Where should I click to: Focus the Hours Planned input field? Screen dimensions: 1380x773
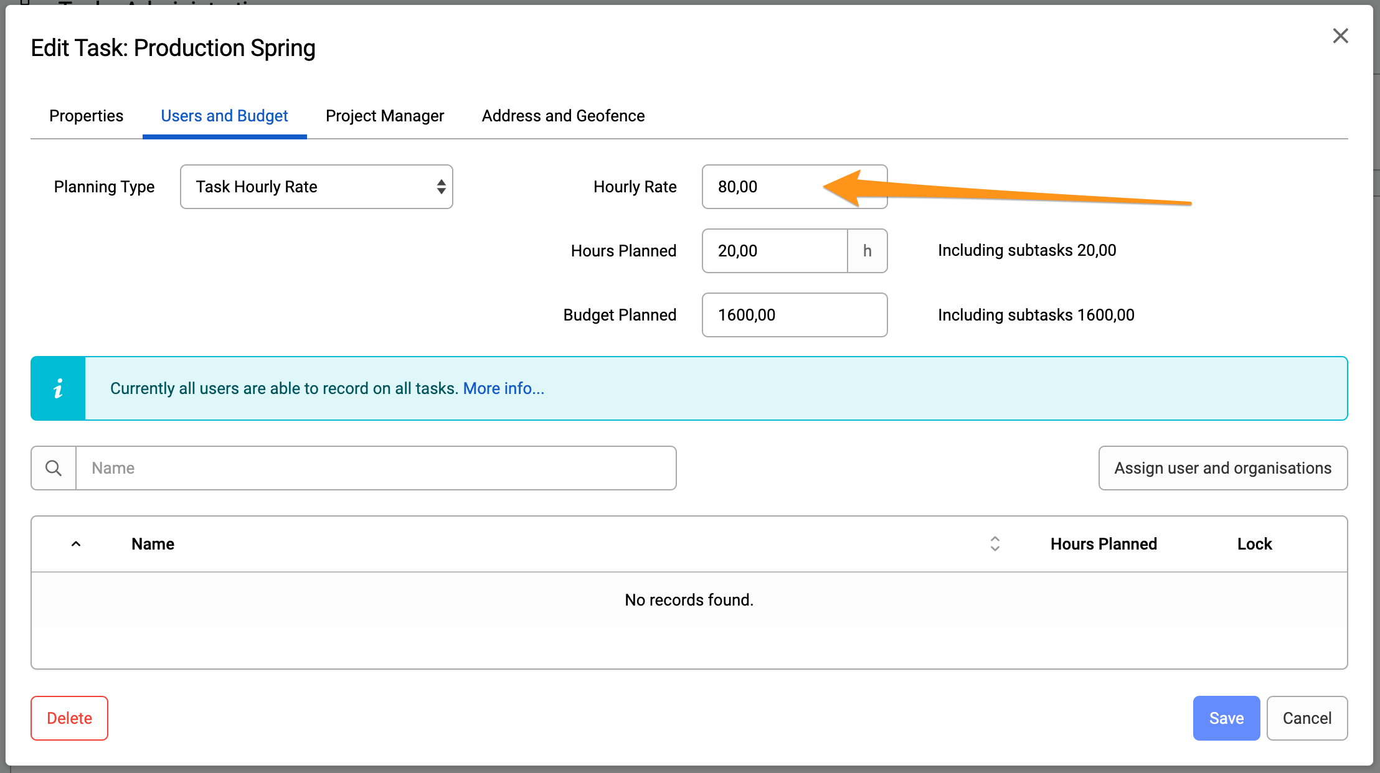(x=775, y=251)
